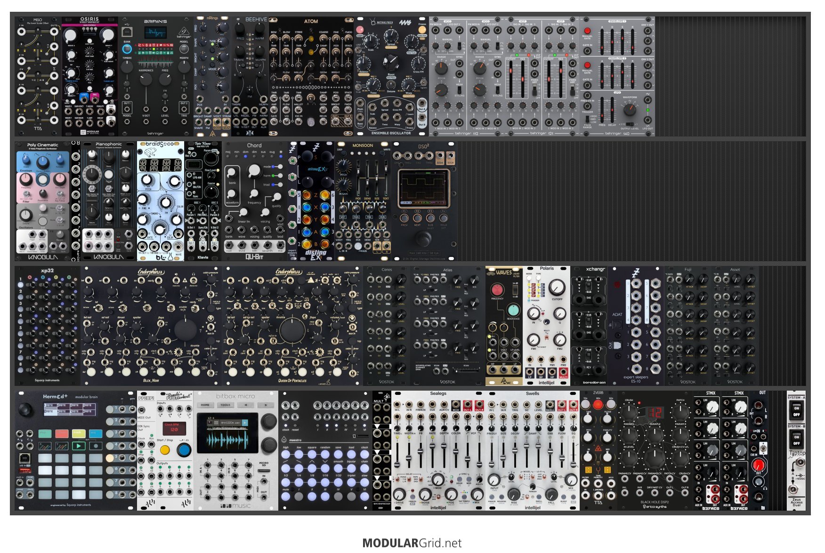Screen dimensions: 825x553
Task: Select the Clock BPM 120 display
Action: [174, 428]
